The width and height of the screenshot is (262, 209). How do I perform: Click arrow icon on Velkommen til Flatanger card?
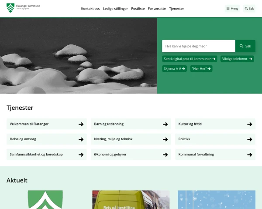[81, 124]
